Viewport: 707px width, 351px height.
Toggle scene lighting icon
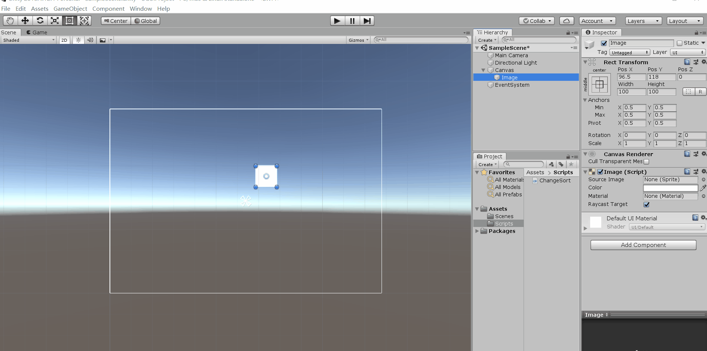78,40
